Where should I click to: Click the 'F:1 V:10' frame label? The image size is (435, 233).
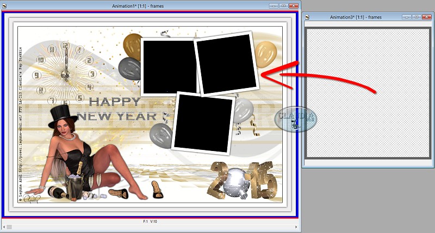[x=150, y=222]
